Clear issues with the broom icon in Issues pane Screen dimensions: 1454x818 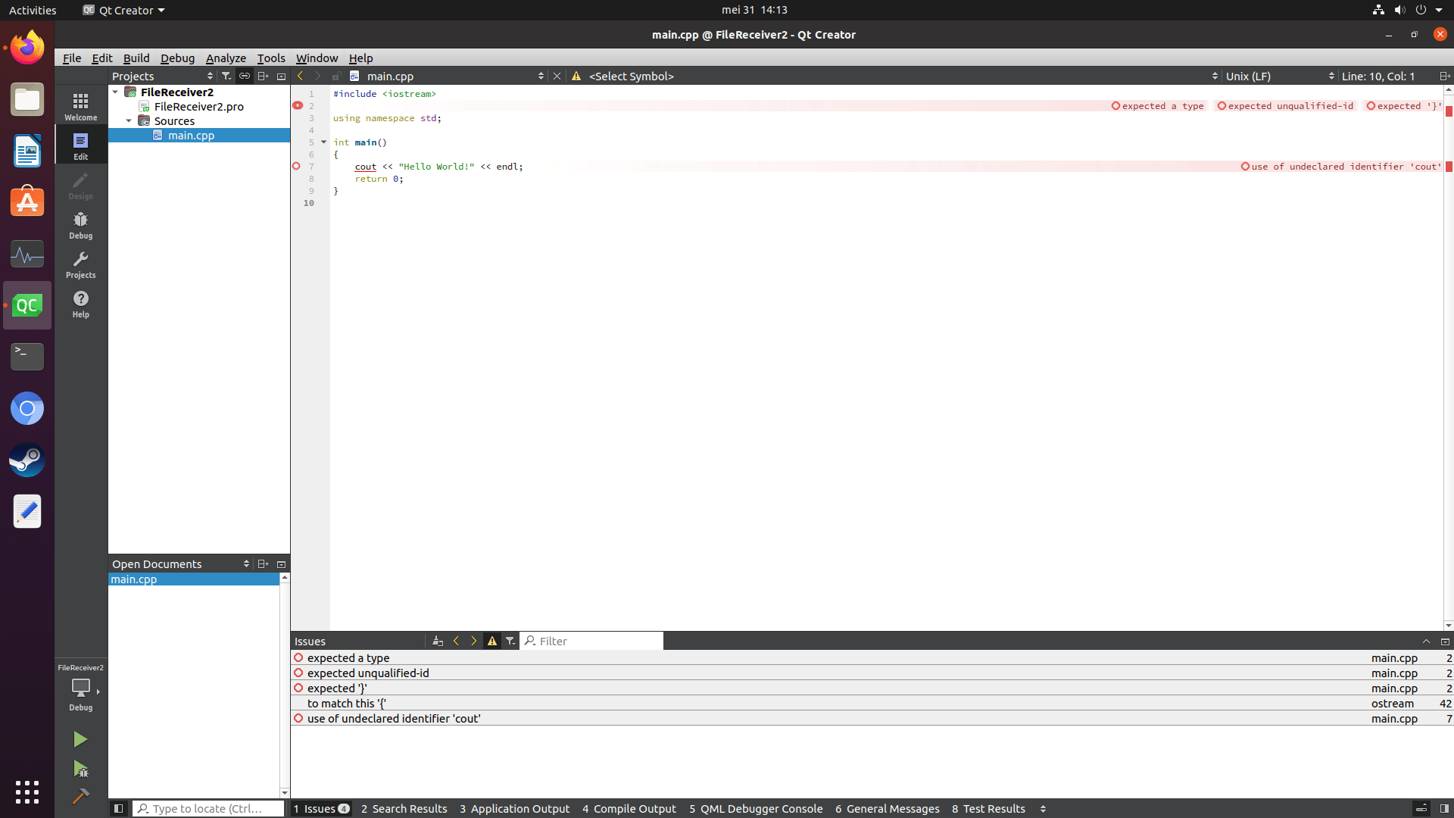click(x=438, y=640)
